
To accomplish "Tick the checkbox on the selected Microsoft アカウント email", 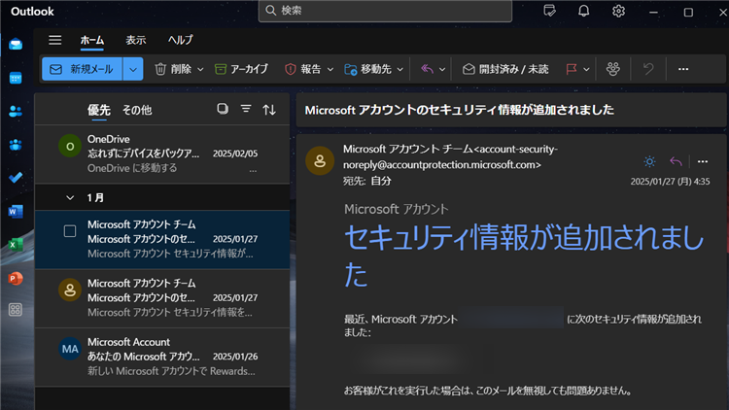I will 69,231.
